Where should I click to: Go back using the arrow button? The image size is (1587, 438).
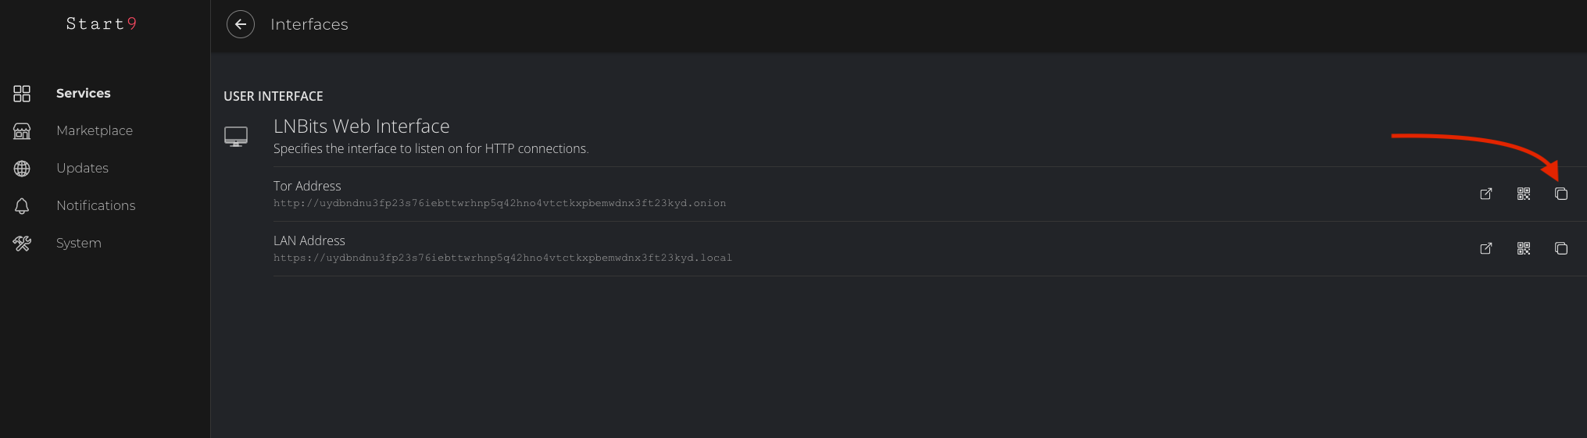click(x=241, y=24)
